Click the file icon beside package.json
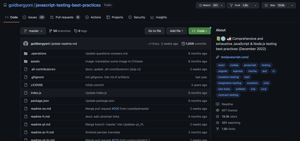Viewport: 300px width, 141px height. [26, 101]
